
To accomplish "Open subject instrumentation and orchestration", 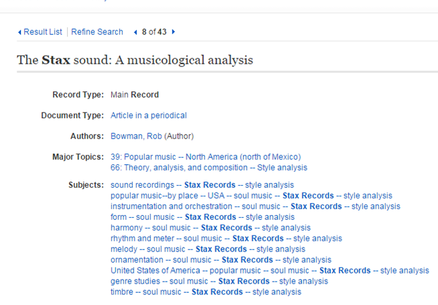I will (x=256, y=206).
